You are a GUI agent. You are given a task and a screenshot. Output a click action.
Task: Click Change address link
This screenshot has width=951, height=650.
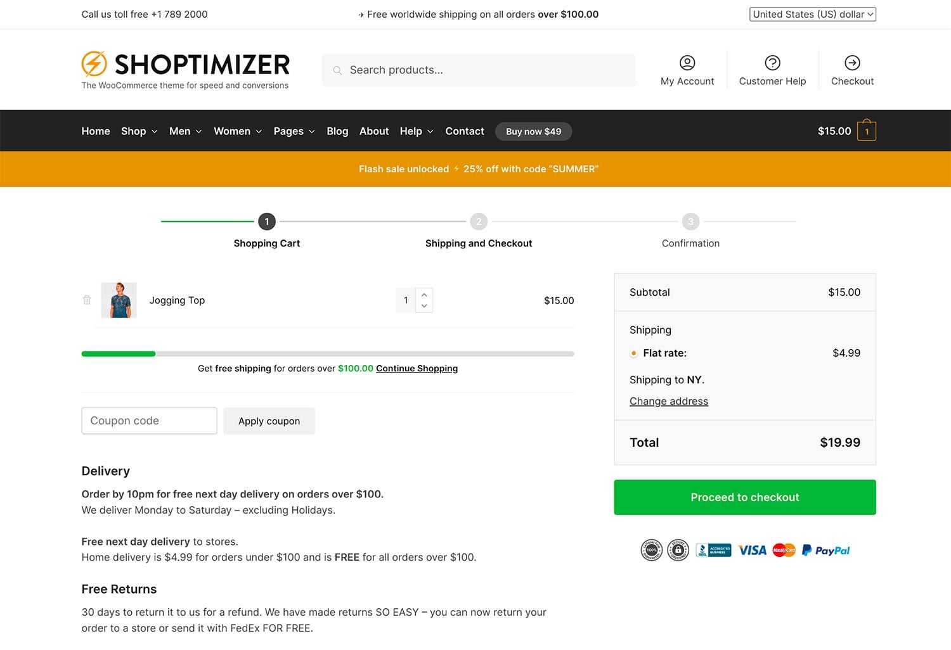[x=669, y=401]
